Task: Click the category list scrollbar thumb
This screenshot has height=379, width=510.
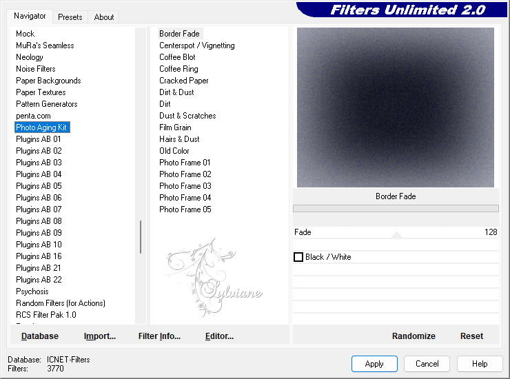Action: tap(141, 237)
